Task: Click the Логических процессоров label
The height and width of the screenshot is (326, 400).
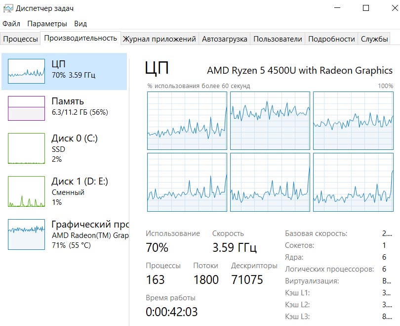Action: tap(329, 269)
